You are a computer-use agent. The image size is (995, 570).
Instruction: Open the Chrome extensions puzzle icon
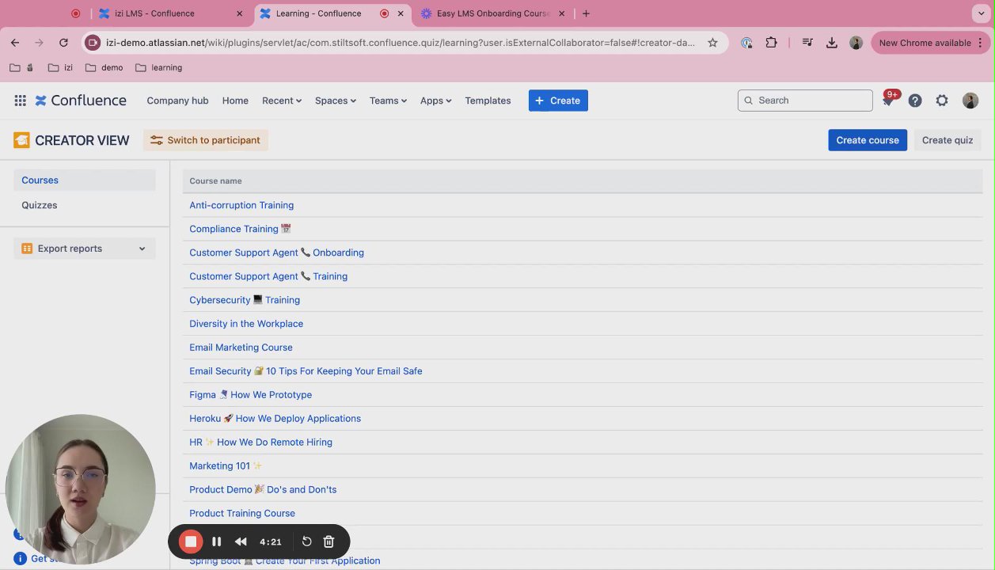[x=771, y=43]
